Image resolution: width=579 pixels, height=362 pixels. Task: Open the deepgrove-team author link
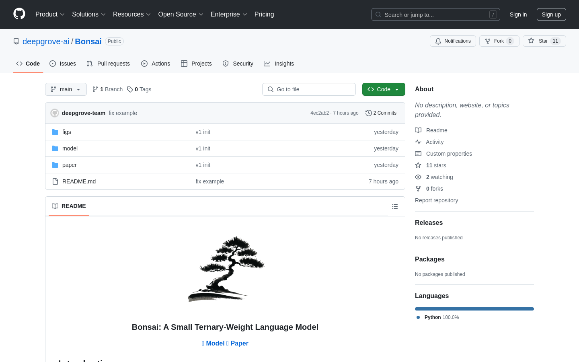coord(84,113)
